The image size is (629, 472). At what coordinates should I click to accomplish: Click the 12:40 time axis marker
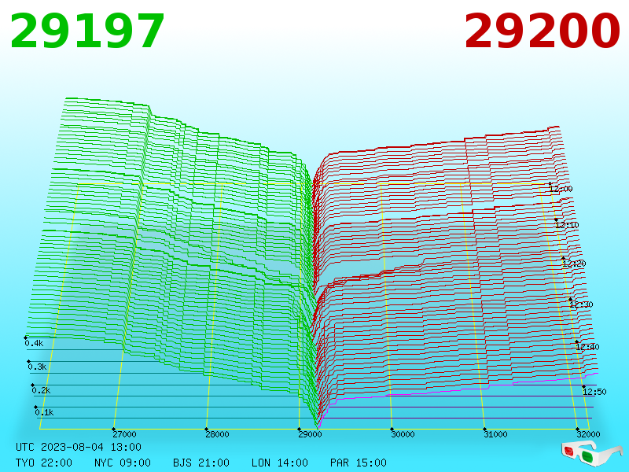coord(587,346)
